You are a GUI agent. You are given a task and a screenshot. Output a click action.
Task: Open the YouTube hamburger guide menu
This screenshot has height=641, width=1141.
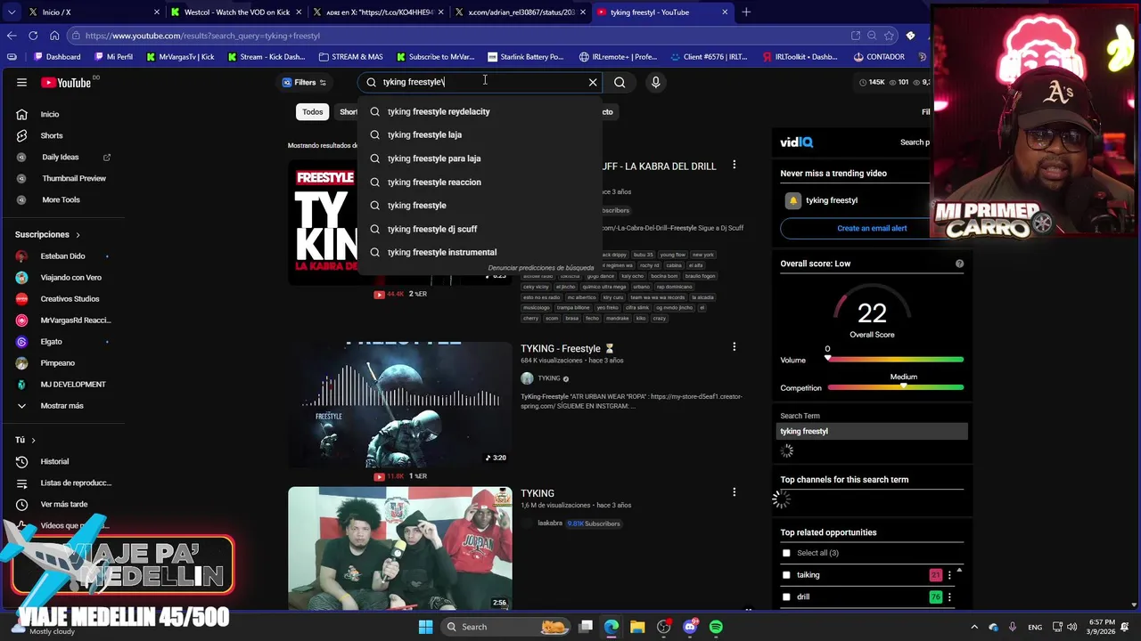click(x=21, y=82)
